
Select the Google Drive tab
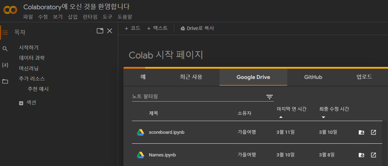tap(253, 77)
